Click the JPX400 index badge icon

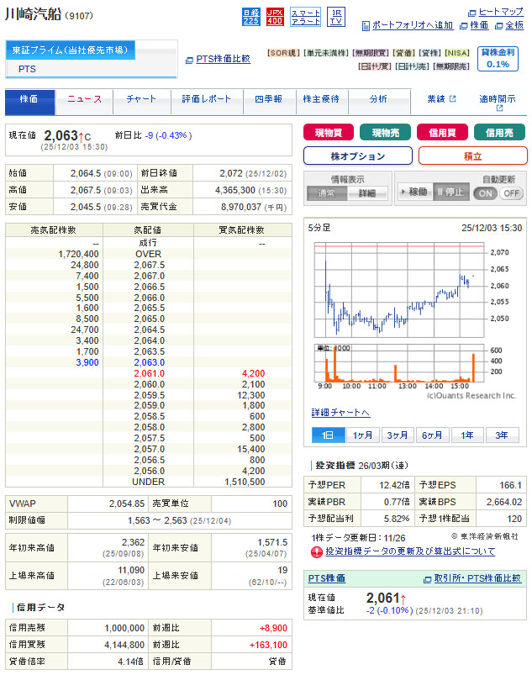pyautogui.click(x=275, y=16)
